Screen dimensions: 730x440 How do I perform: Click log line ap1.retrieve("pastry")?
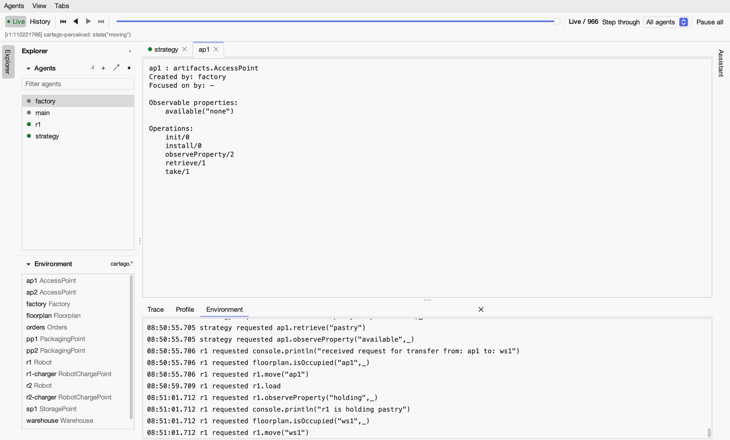pos(256,328)
